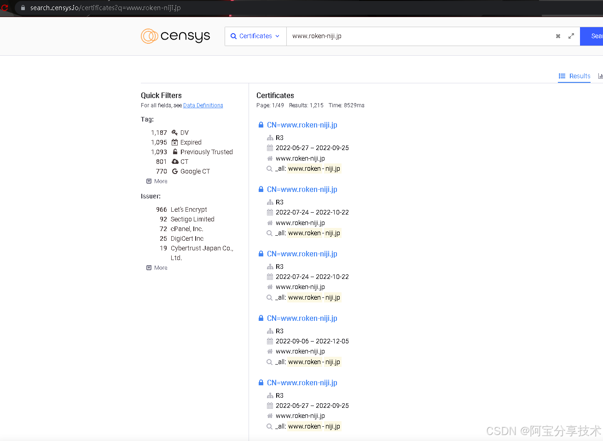The image size is (603, 441).
Task: Open the certificate dated 2022-09-06 – 2022-12-05
Action: pos(302,318)
